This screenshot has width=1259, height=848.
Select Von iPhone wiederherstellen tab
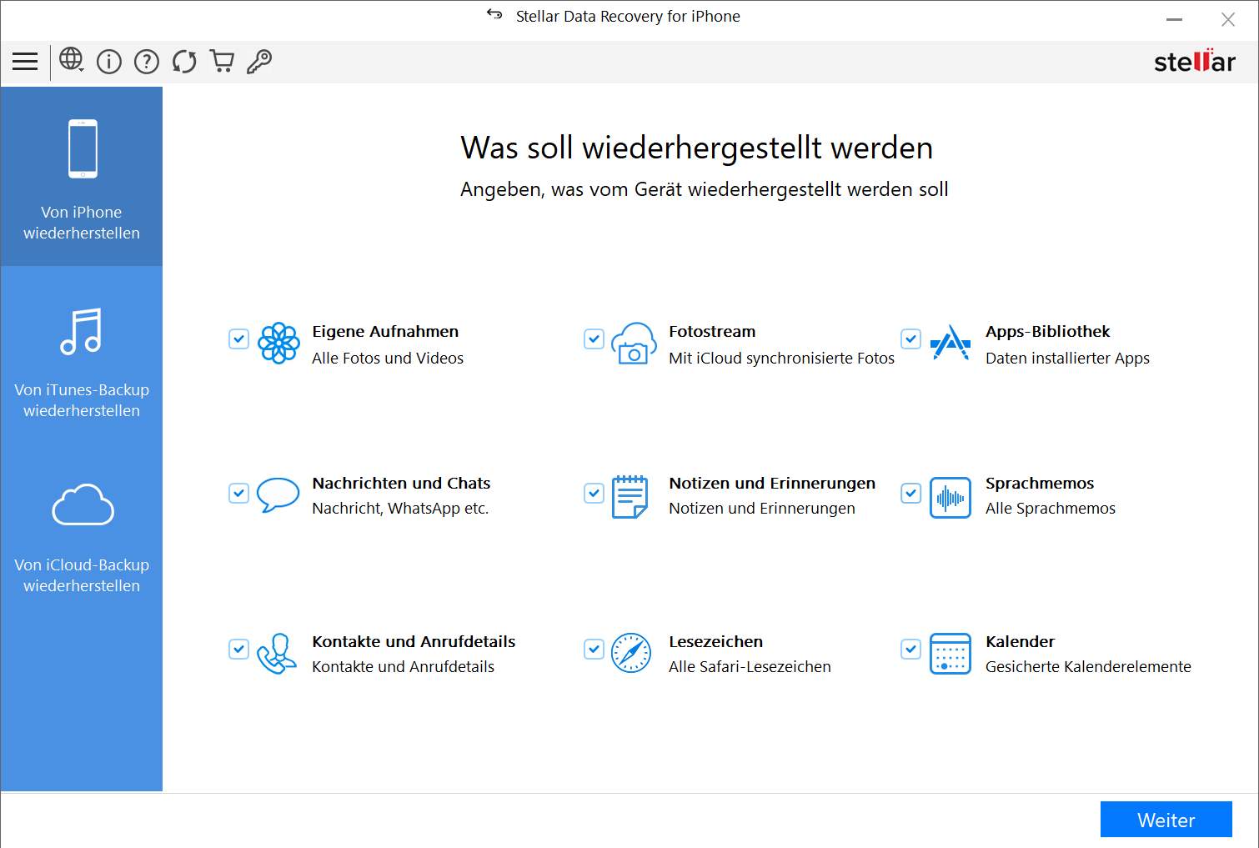(x=82, y=177)
